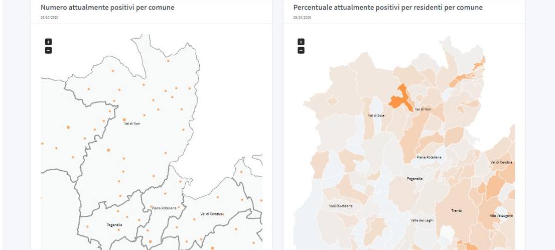
Task: Select Piana Rotaliana on the percentage map
Action: coord(429,157)
